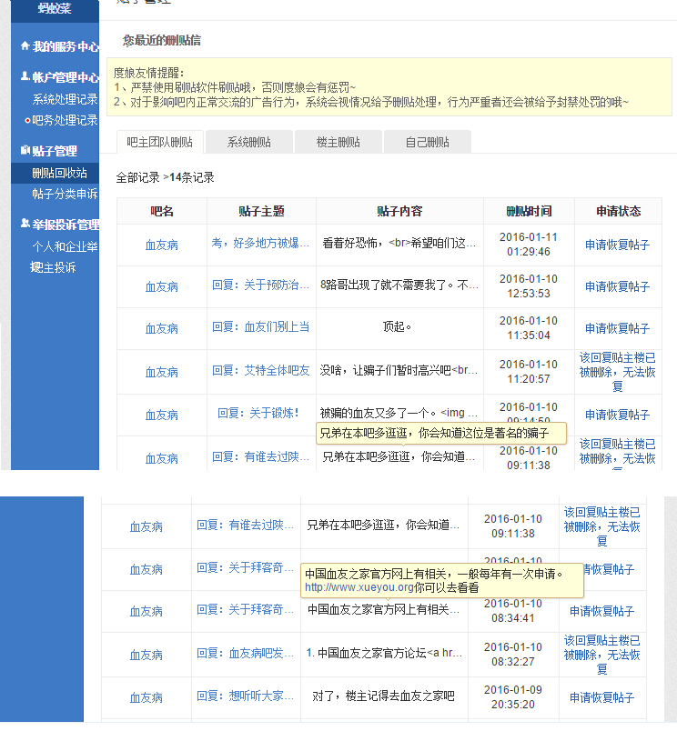Open 吧务处理记录 in the sidebar

point(65,120)
